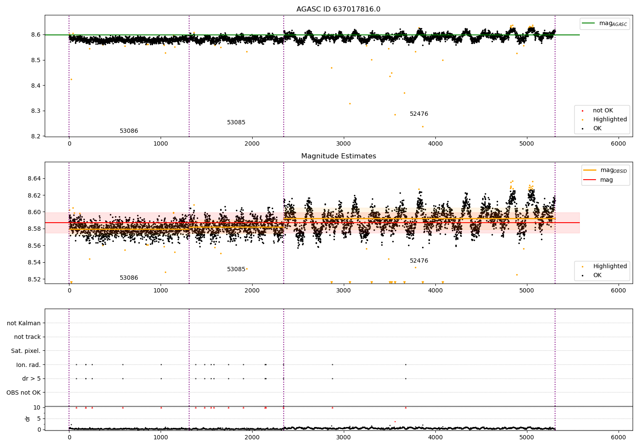Screen dimensions: 639x447
Task: Select the not OK legend entry
Action: tap(603, 111)
